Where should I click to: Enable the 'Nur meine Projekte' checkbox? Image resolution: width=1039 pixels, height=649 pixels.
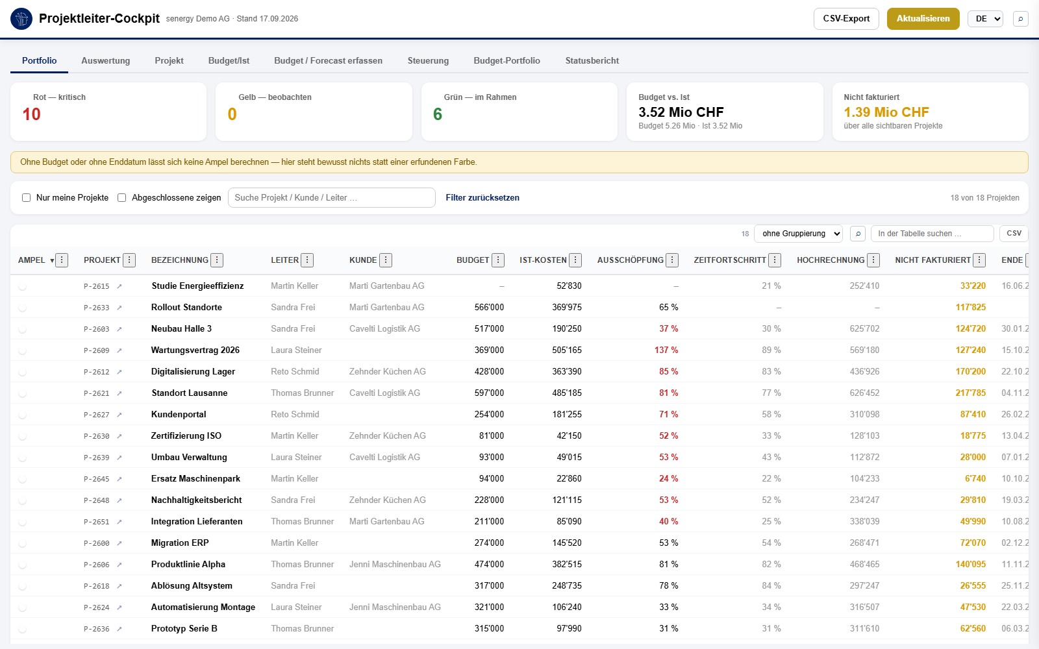pyautogui.click(x=27, y=198)
